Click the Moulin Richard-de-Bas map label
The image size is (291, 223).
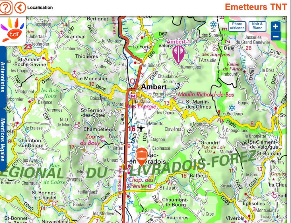coord(206,94)
